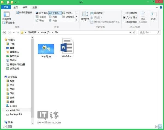Screen dimensions: 164x130
Task: Click the search magnifier icon
Action: [158, 33]
